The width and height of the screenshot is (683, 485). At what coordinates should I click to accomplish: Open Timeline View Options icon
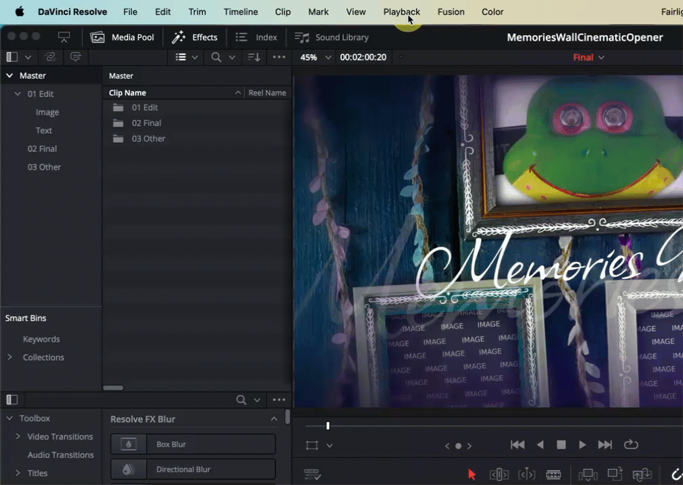[312, 474]
